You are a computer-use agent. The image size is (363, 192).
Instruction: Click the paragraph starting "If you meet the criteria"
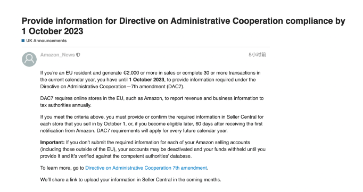152,124
